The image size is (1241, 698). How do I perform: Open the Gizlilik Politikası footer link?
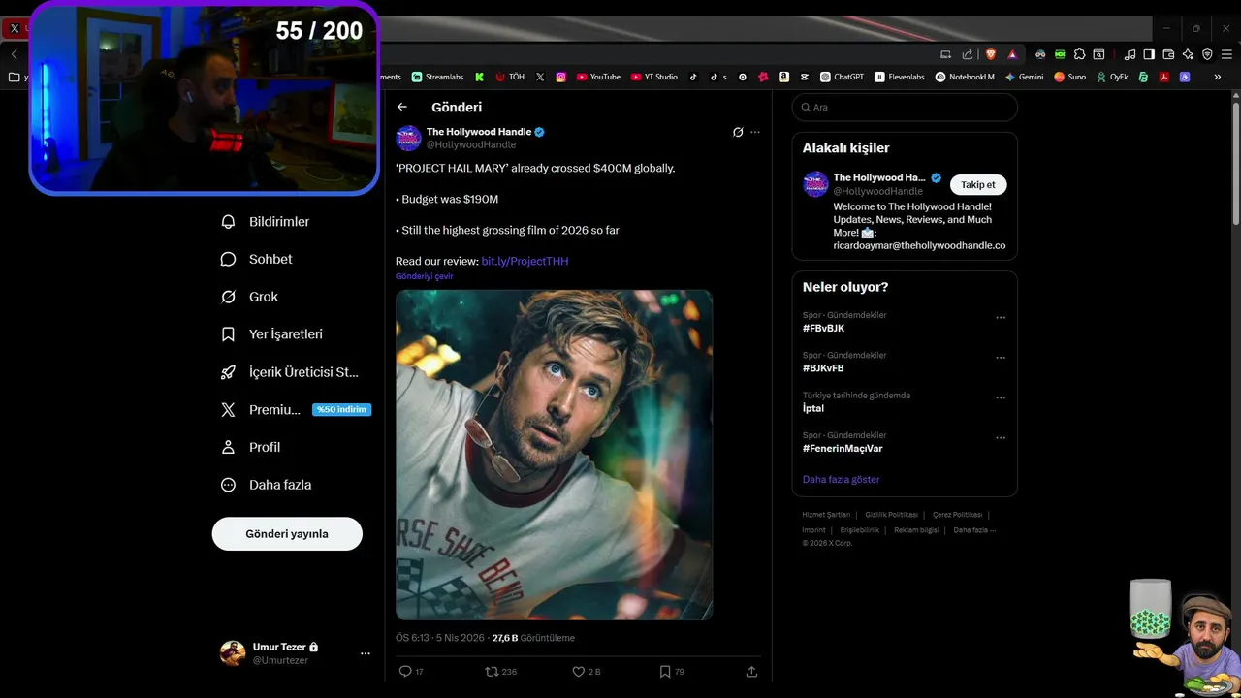tap(891, 515)
